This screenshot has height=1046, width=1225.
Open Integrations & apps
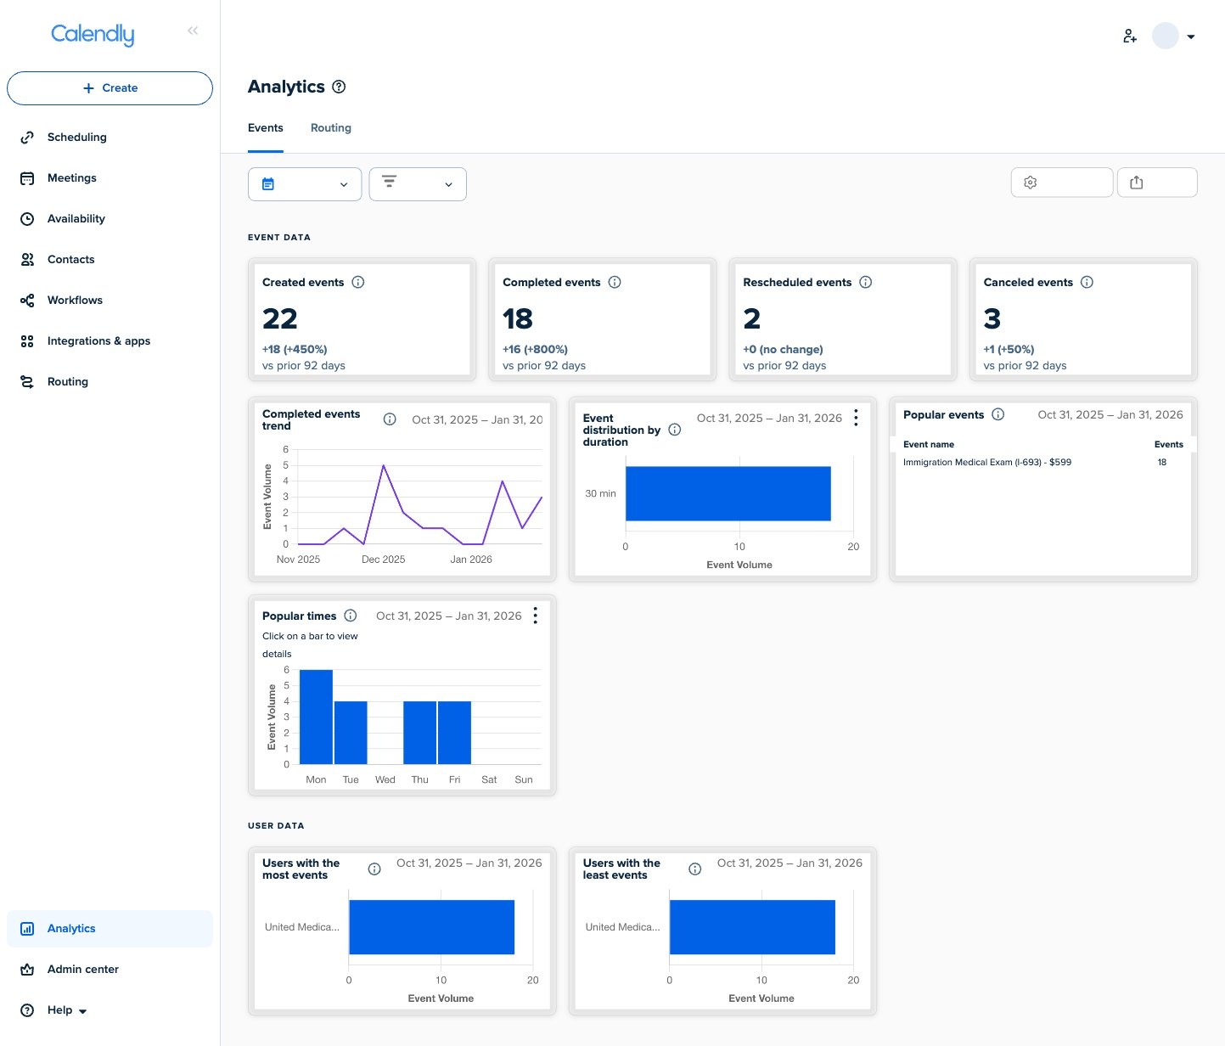[x=26, y=340]
